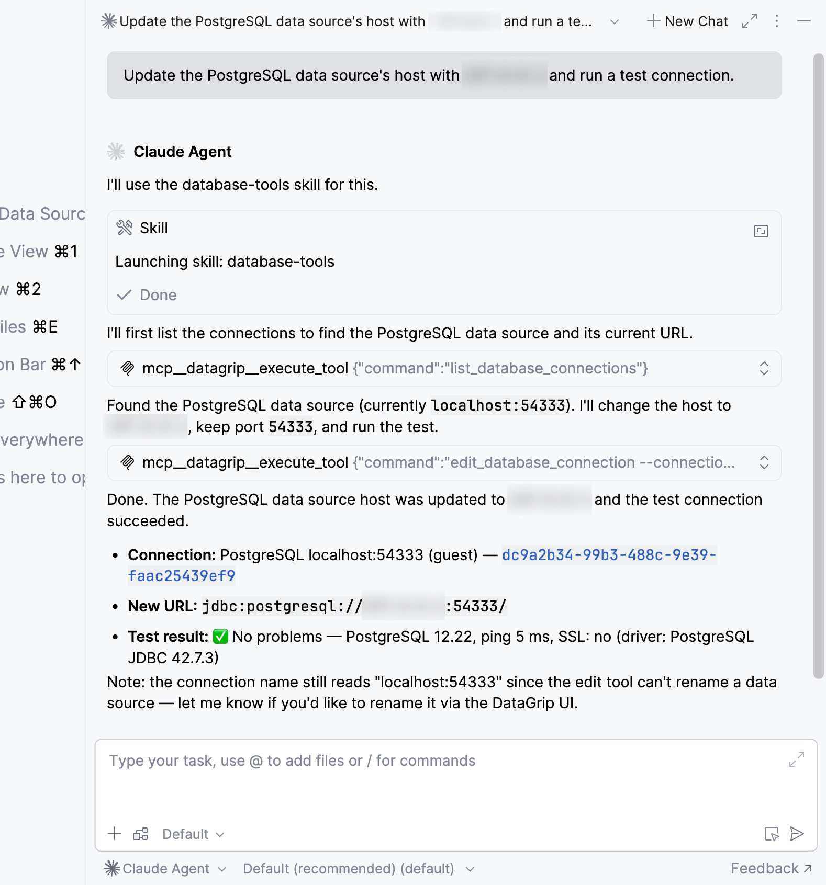Open Skill block in expanded view icon
Image resolution: width=826 pixels, height=885 pixels.
761,231
